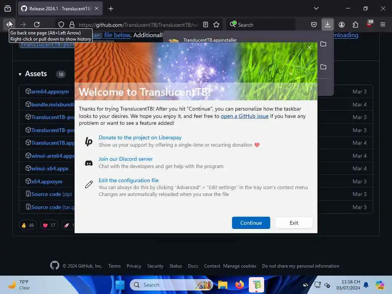The height and width of the screenshot is (294, 392).
Task: Click the thumbs up reaction 49
Action: click(x=28, y=225)
